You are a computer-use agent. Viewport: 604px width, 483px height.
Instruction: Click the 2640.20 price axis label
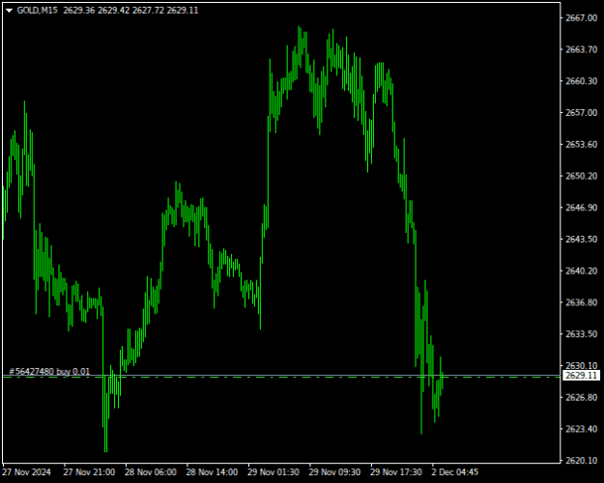click(581, 270)
